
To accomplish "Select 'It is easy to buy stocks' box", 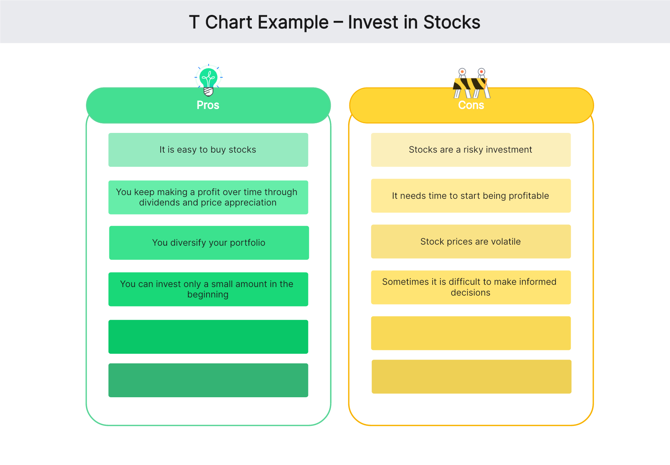I will 208,150.
